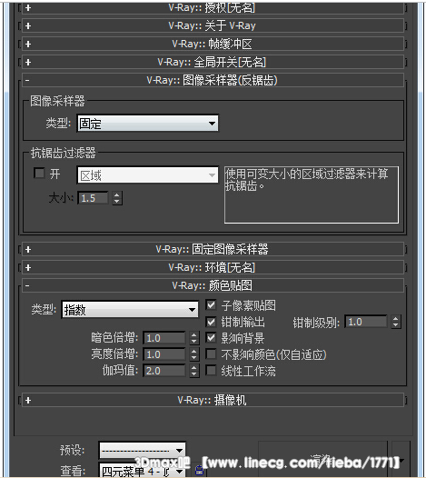The height and width of the screenshot is (478, 426).
Task: Toggle the 子像素贴图 checkbox
Action: pos(211,304)
